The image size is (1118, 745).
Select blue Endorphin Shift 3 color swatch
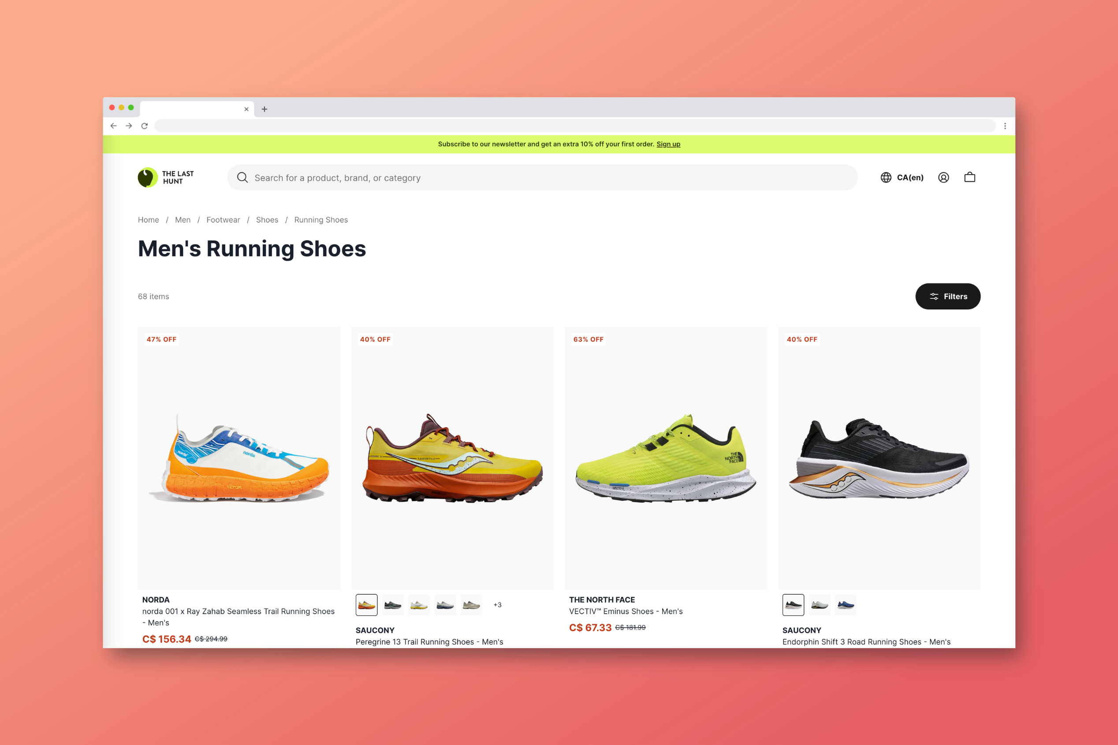click(845, 605)
